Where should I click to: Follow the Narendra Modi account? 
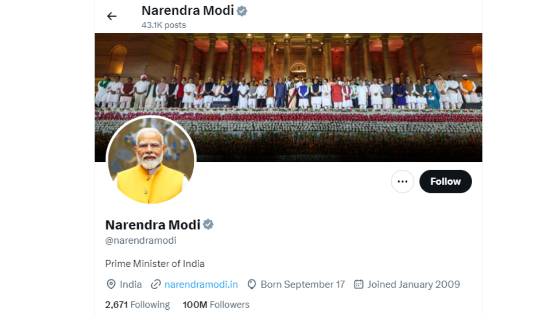point(445,181)
